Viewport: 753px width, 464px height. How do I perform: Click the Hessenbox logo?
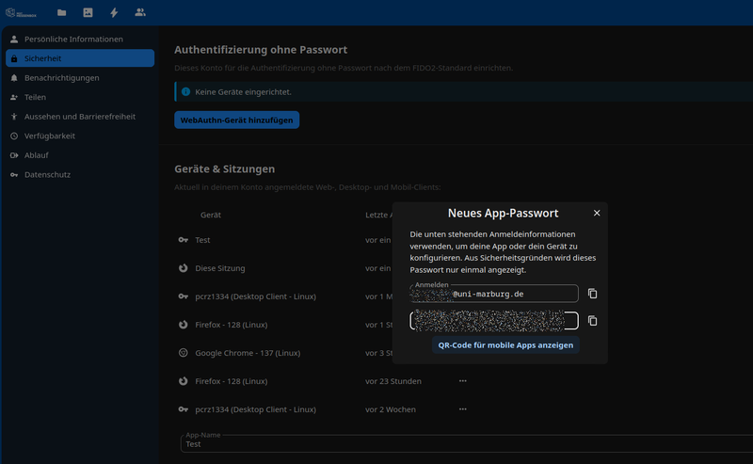coord(21,13)
